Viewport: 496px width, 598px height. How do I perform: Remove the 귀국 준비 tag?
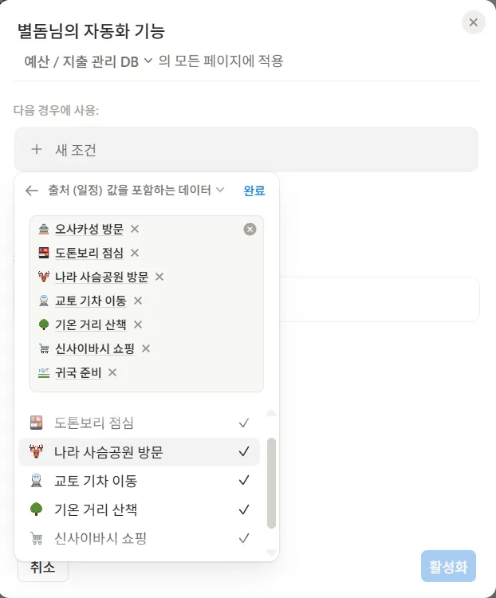pyautogui.click(x=112, y=372)
